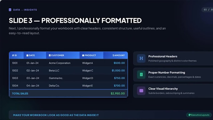Click the total amount $2,950.00
This screenshot has height=120, width=213.
click(118, 93)
